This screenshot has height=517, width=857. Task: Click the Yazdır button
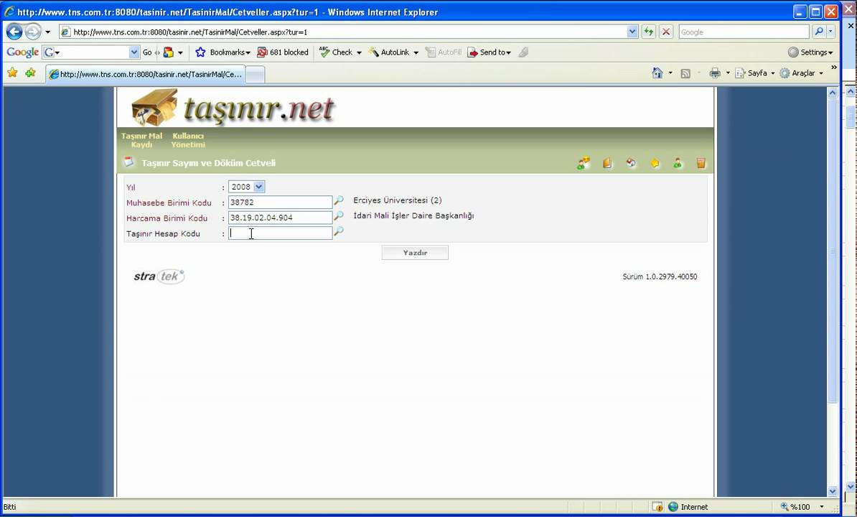[x=415, y=253]
